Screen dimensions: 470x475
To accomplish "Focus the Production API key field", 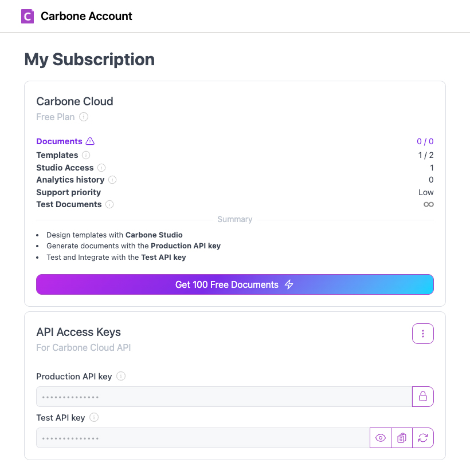I will coord(224,397).
